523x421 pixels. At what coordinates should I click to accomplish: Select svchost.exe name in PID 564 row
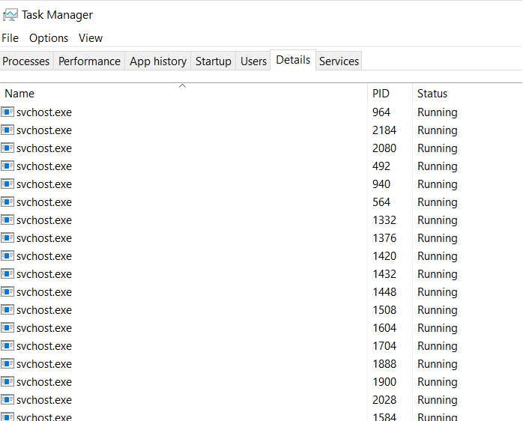click(44, 202)
